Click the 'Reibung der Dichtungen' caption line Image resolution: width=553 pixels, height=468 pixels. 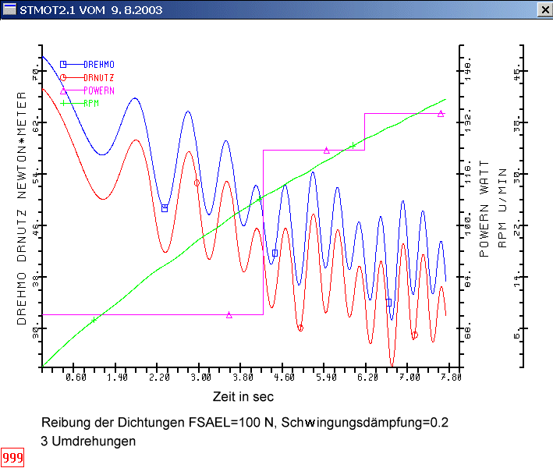coord(246,423)
